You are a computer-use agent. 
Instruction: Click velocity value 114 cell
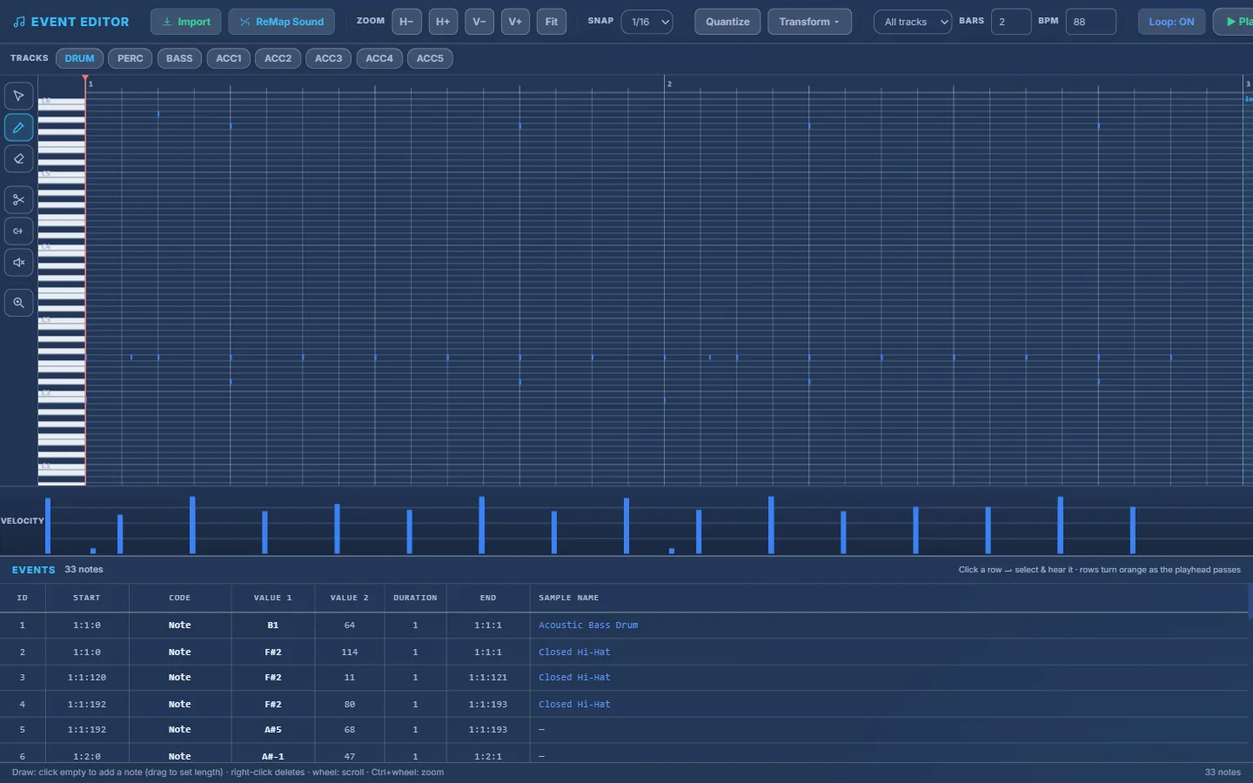pyautogui.click(x=350, y=652)
